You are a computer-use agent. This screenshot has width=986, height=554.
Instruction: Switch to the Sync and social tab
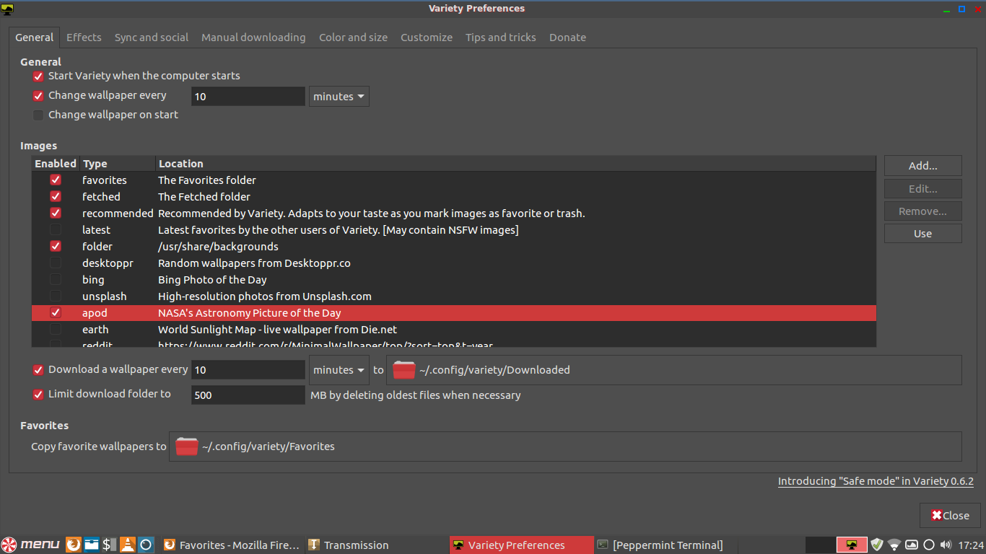tap(152, 38)
